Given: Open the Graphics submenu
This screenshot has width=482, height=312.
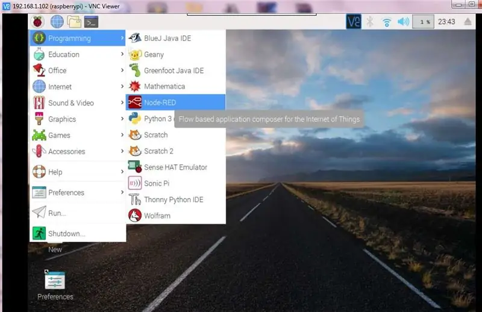Looking at the screenshot, I should (x=78, y=119).
